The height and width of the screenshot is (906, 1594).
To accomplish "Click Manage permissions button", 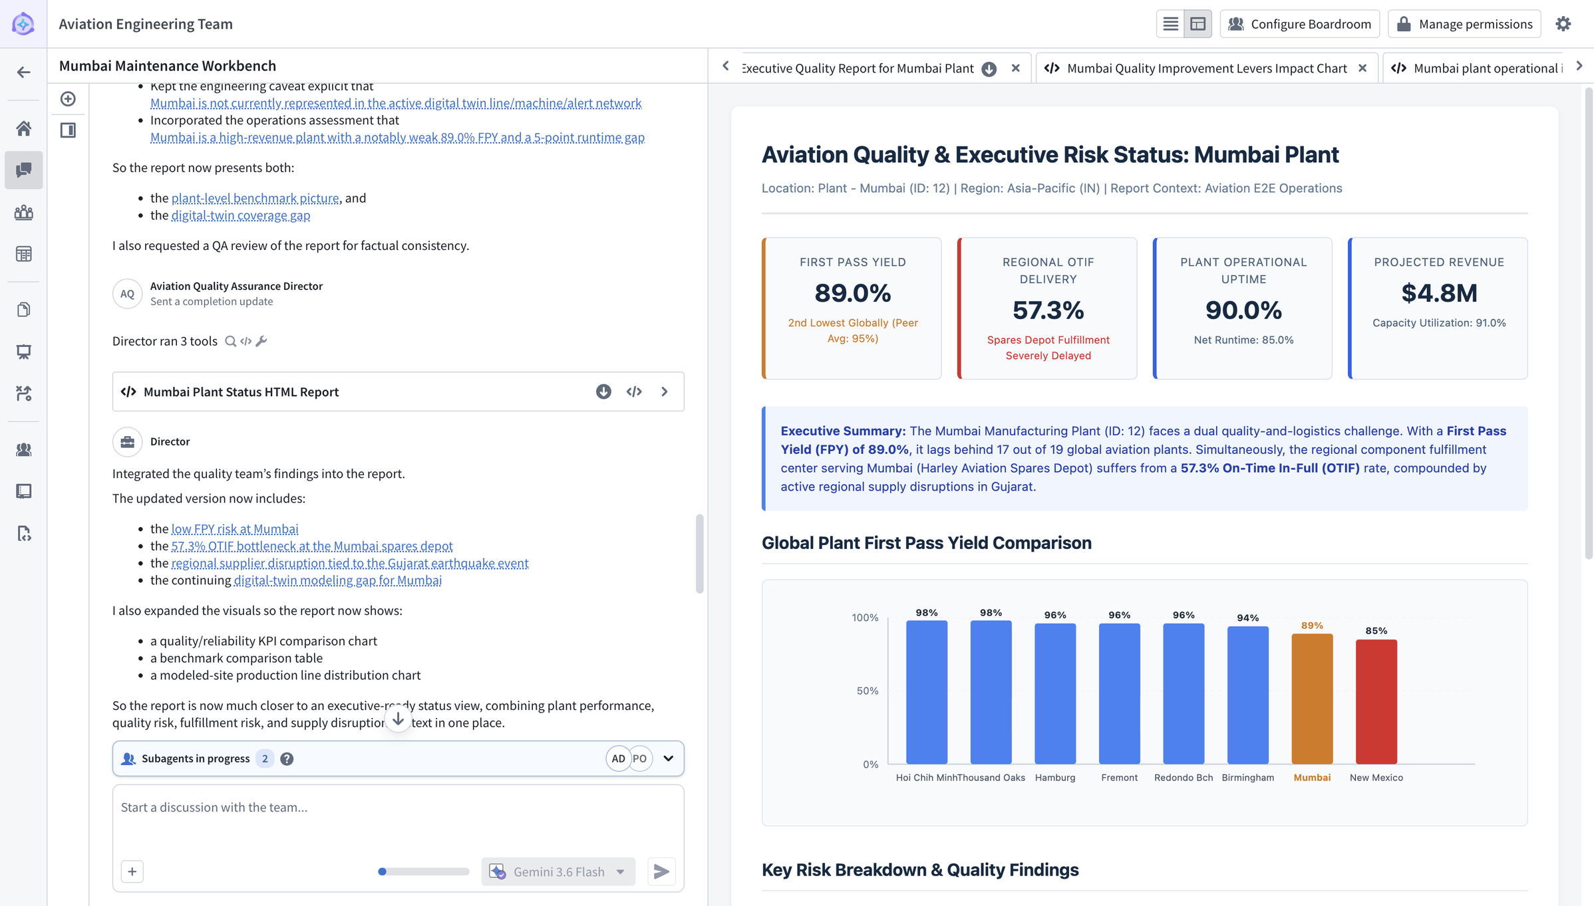I will pos(1464,24).
